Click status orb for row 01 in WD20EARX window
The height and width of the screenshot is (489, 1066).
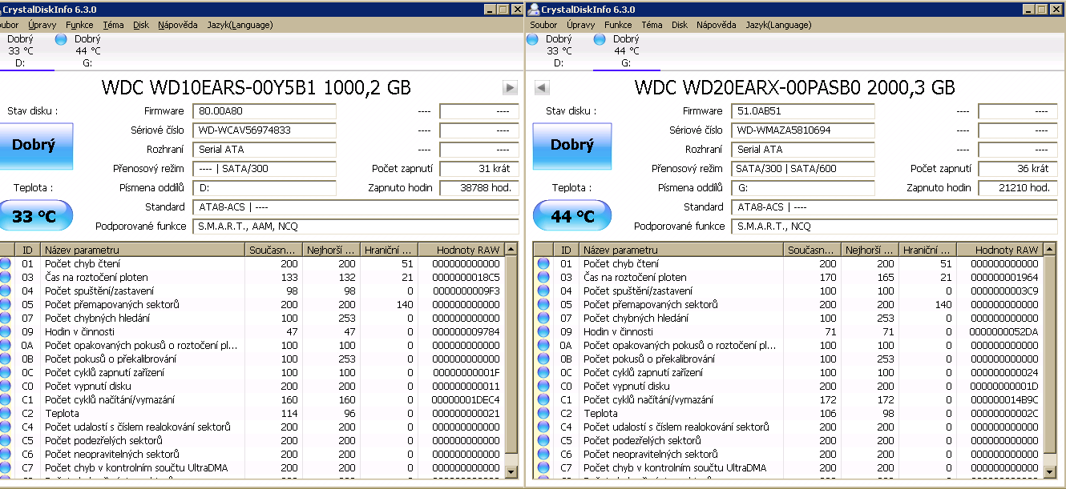543,263
